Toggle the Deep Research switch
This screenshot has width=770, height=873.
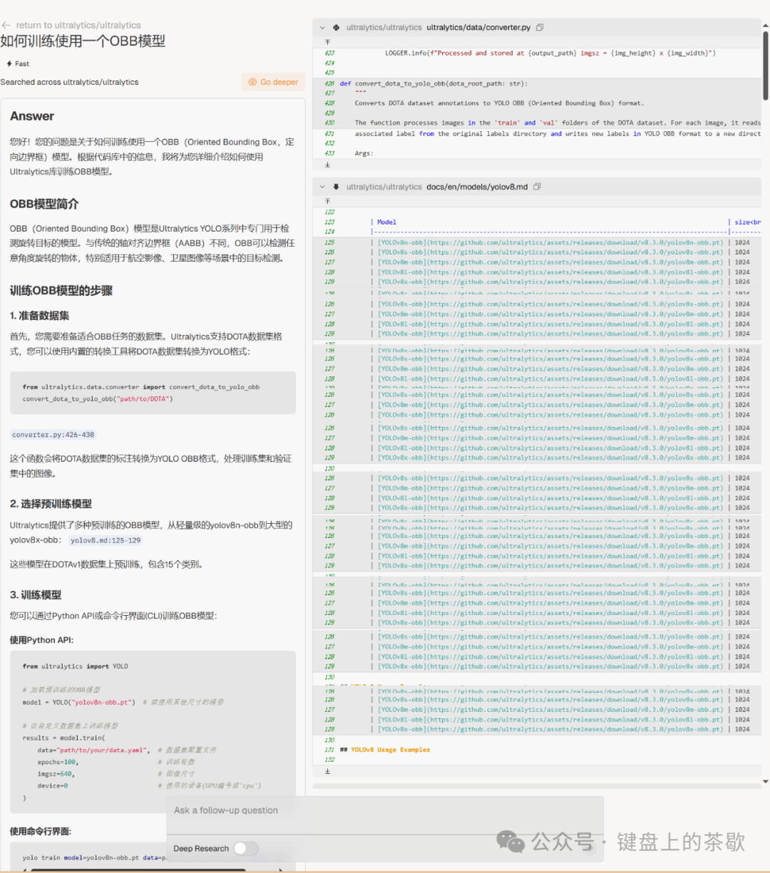click(245, 848)
